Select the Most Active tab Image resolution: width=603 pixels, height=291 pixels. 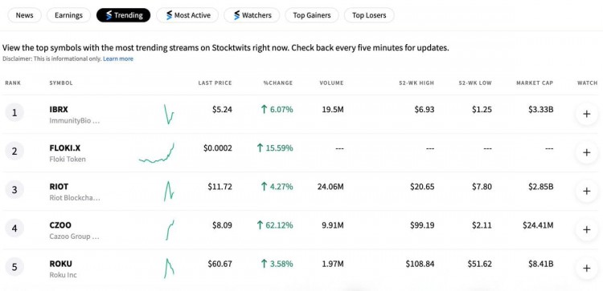click(x=187, y=15)
